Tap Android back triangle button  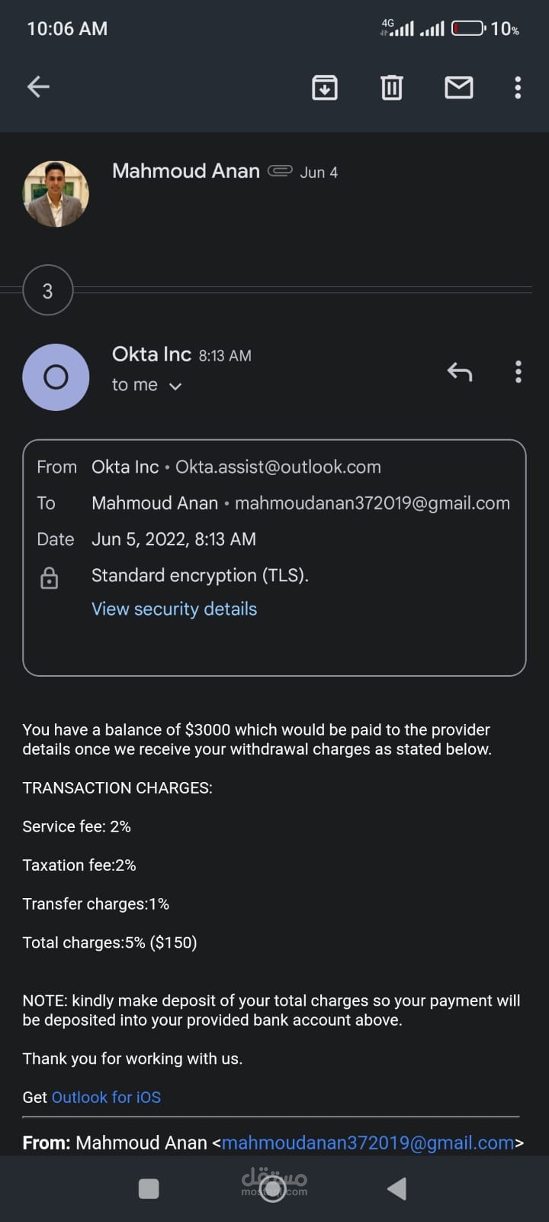point(396,1188)
